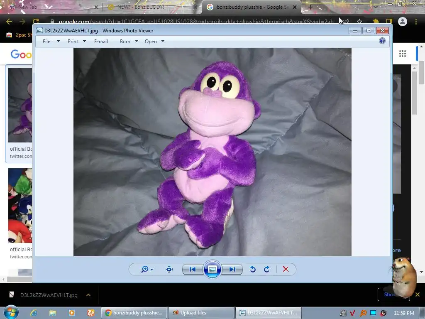Click the Windows Start orb

point(11,312)
